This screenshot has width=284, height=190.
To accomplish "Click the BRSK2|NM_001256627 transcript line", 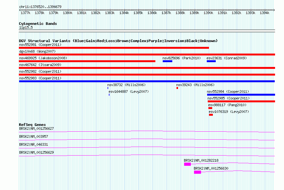I will [147, 131].
